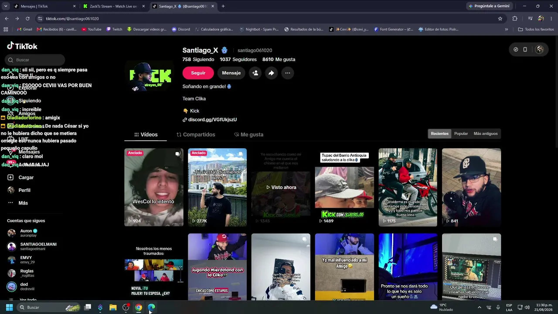Screen dimensions: 558x314
Task: Click the Windows taskbar search box
Action: tap(49, 307)
